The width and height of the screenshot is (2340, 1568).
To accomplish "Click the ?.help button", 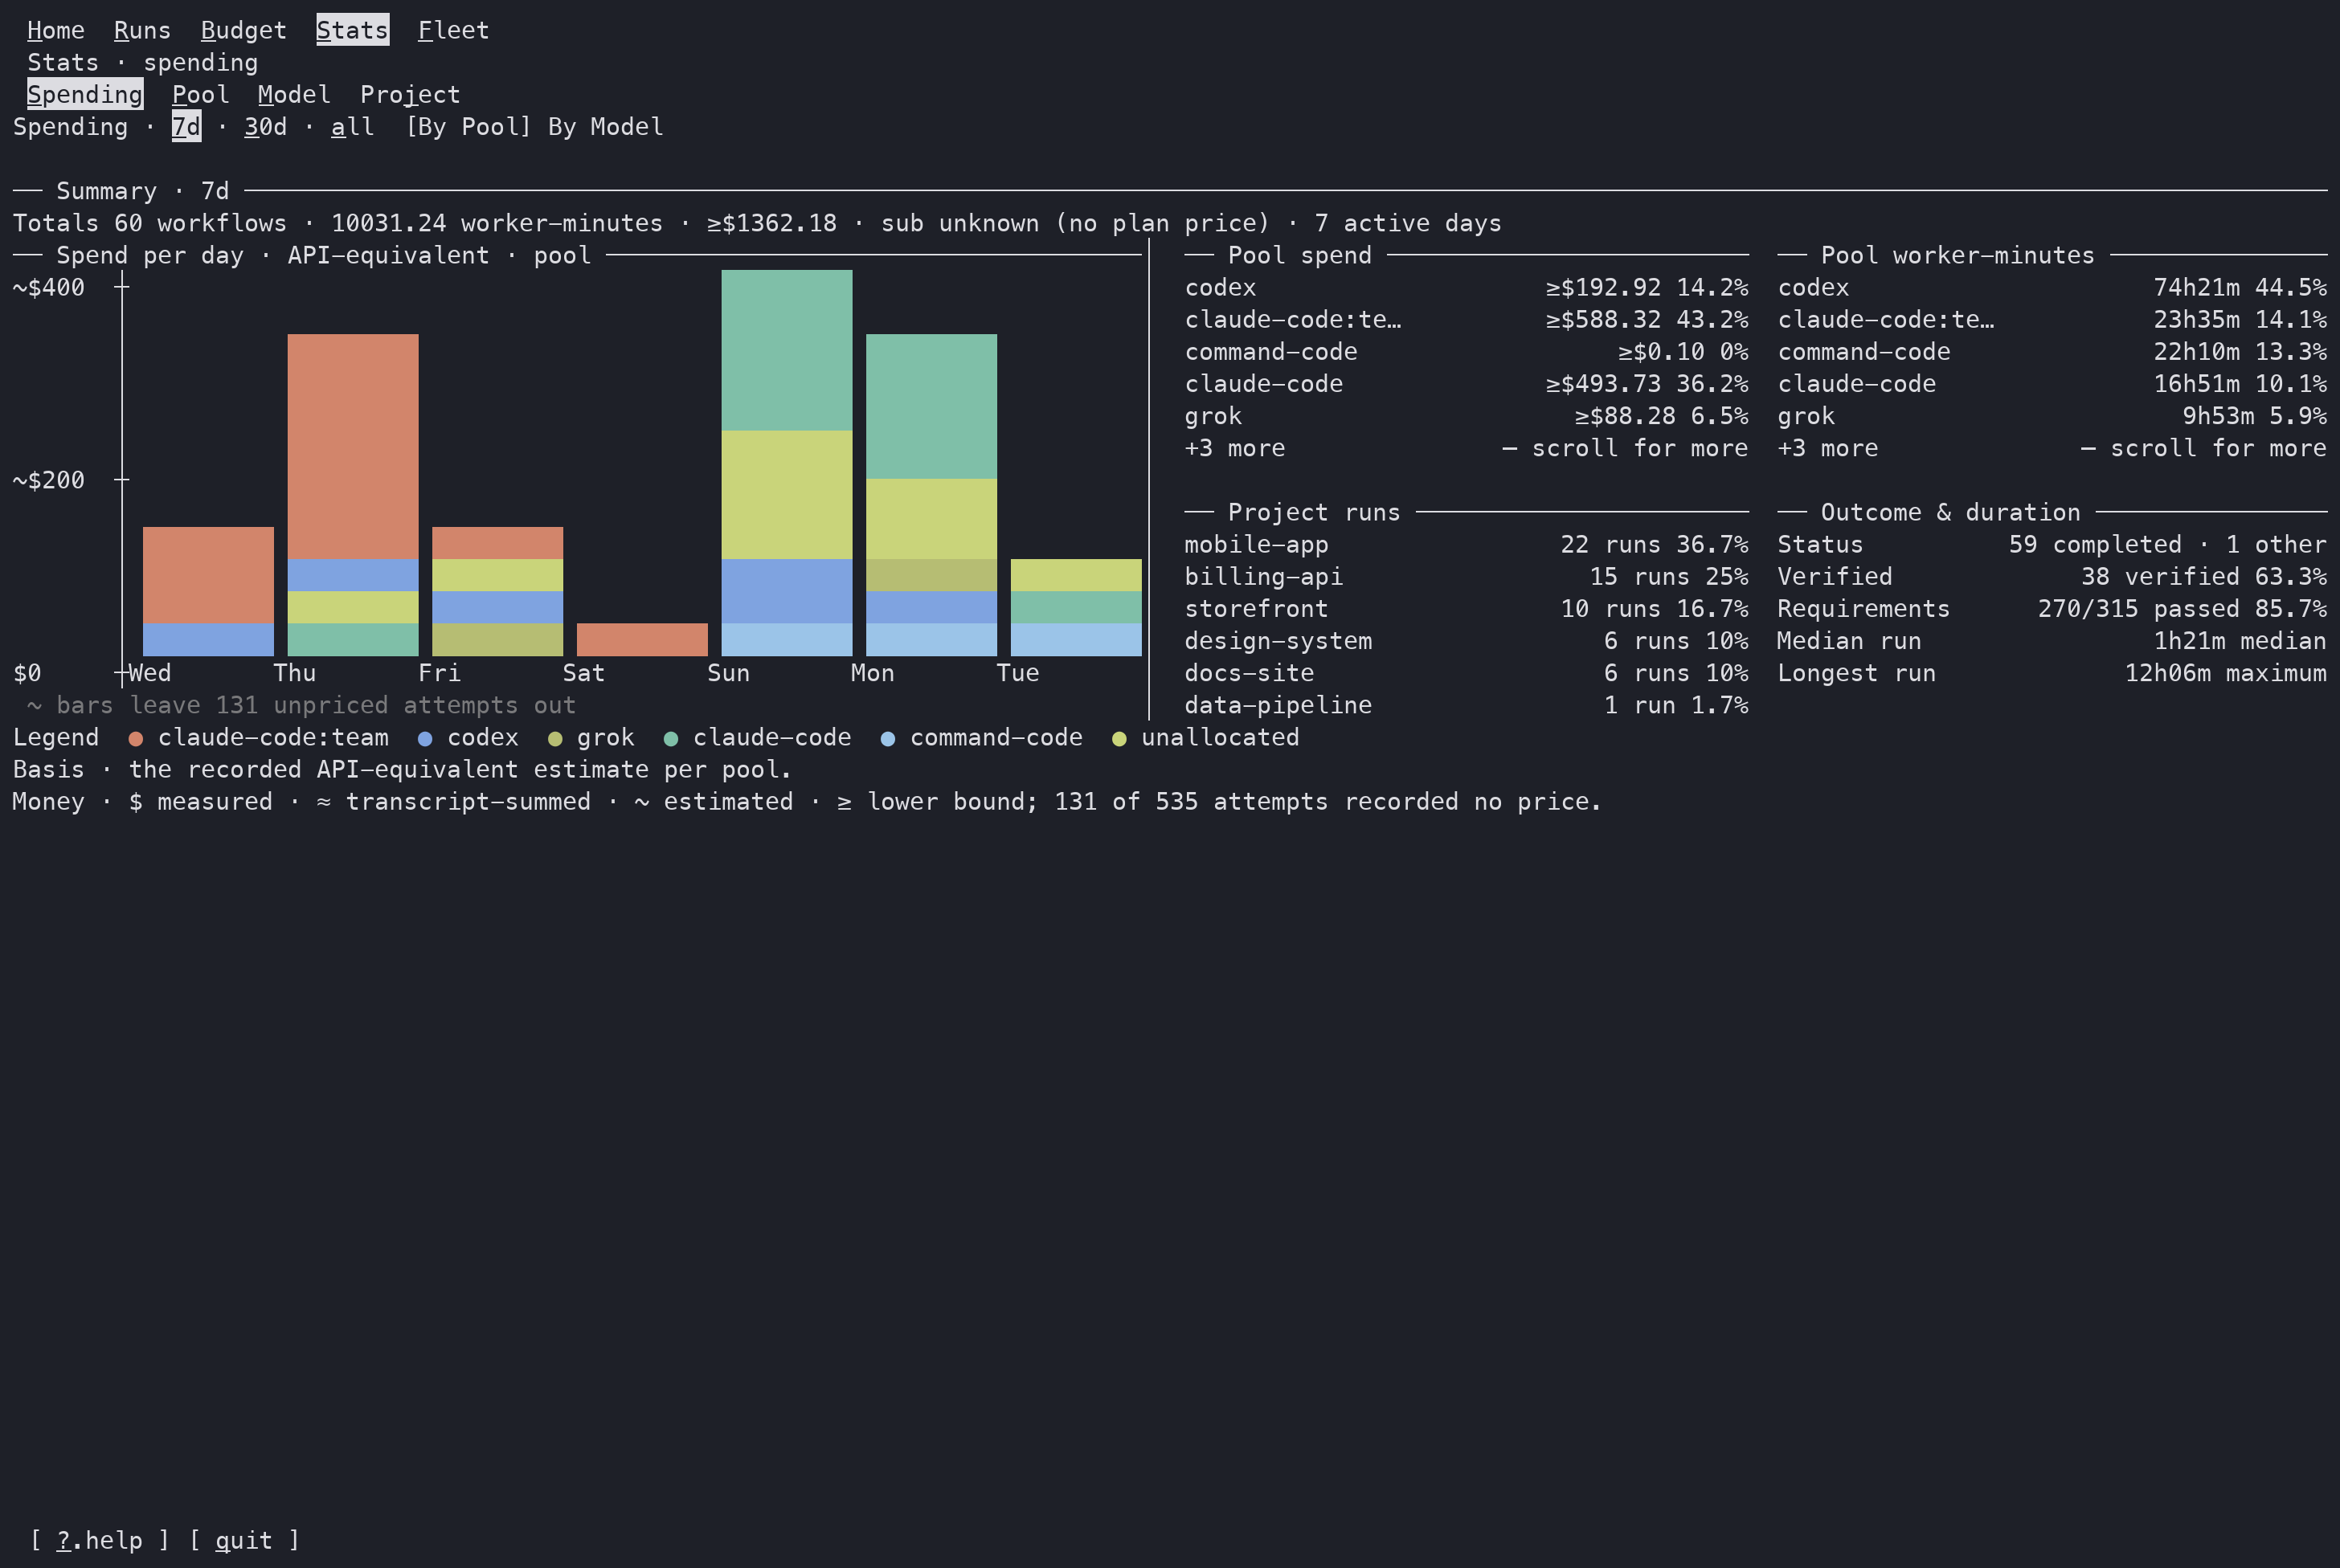I will (x=99, y=1541).
